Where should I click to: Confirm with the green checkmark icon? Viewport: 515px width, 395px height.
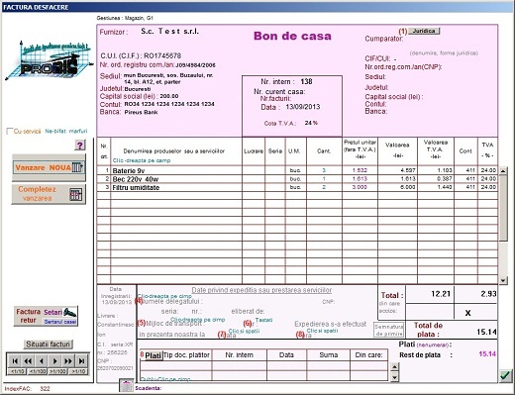coord(505,375)
